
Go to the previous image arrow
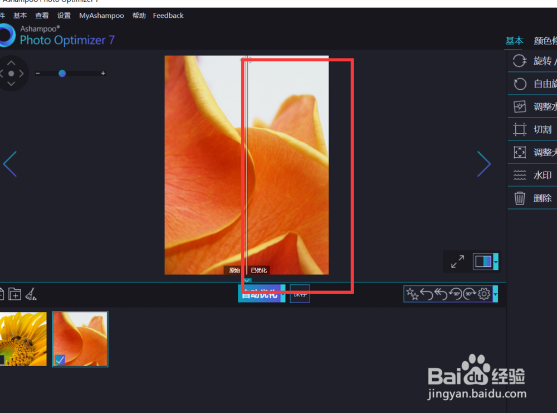pyautogui.click(x=10, y=164)
